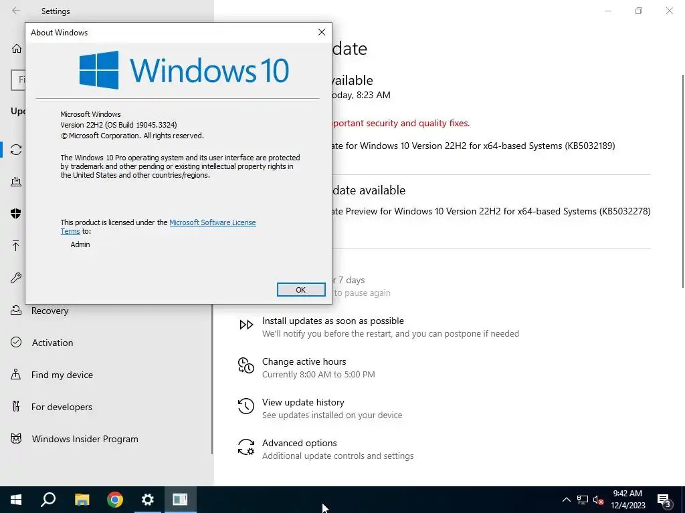Viewport: 685px width, 513px height.
Task: Click KB5032189 update text
Action: 474,146
